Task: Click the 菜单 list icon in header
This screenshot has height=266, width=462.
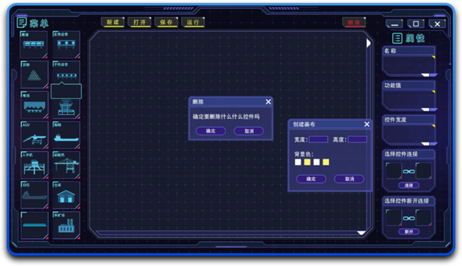Action: [x=22, y=23]
